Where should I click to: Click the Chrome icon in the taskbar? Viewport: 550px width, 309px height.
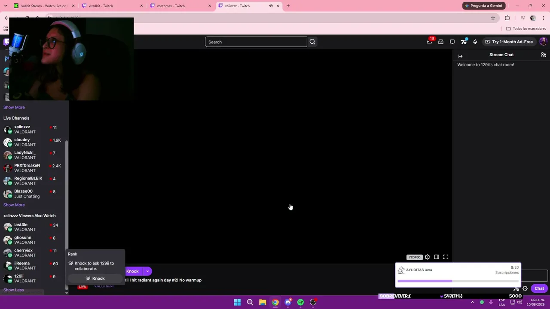pyautogui.click(x=275, y=302)
